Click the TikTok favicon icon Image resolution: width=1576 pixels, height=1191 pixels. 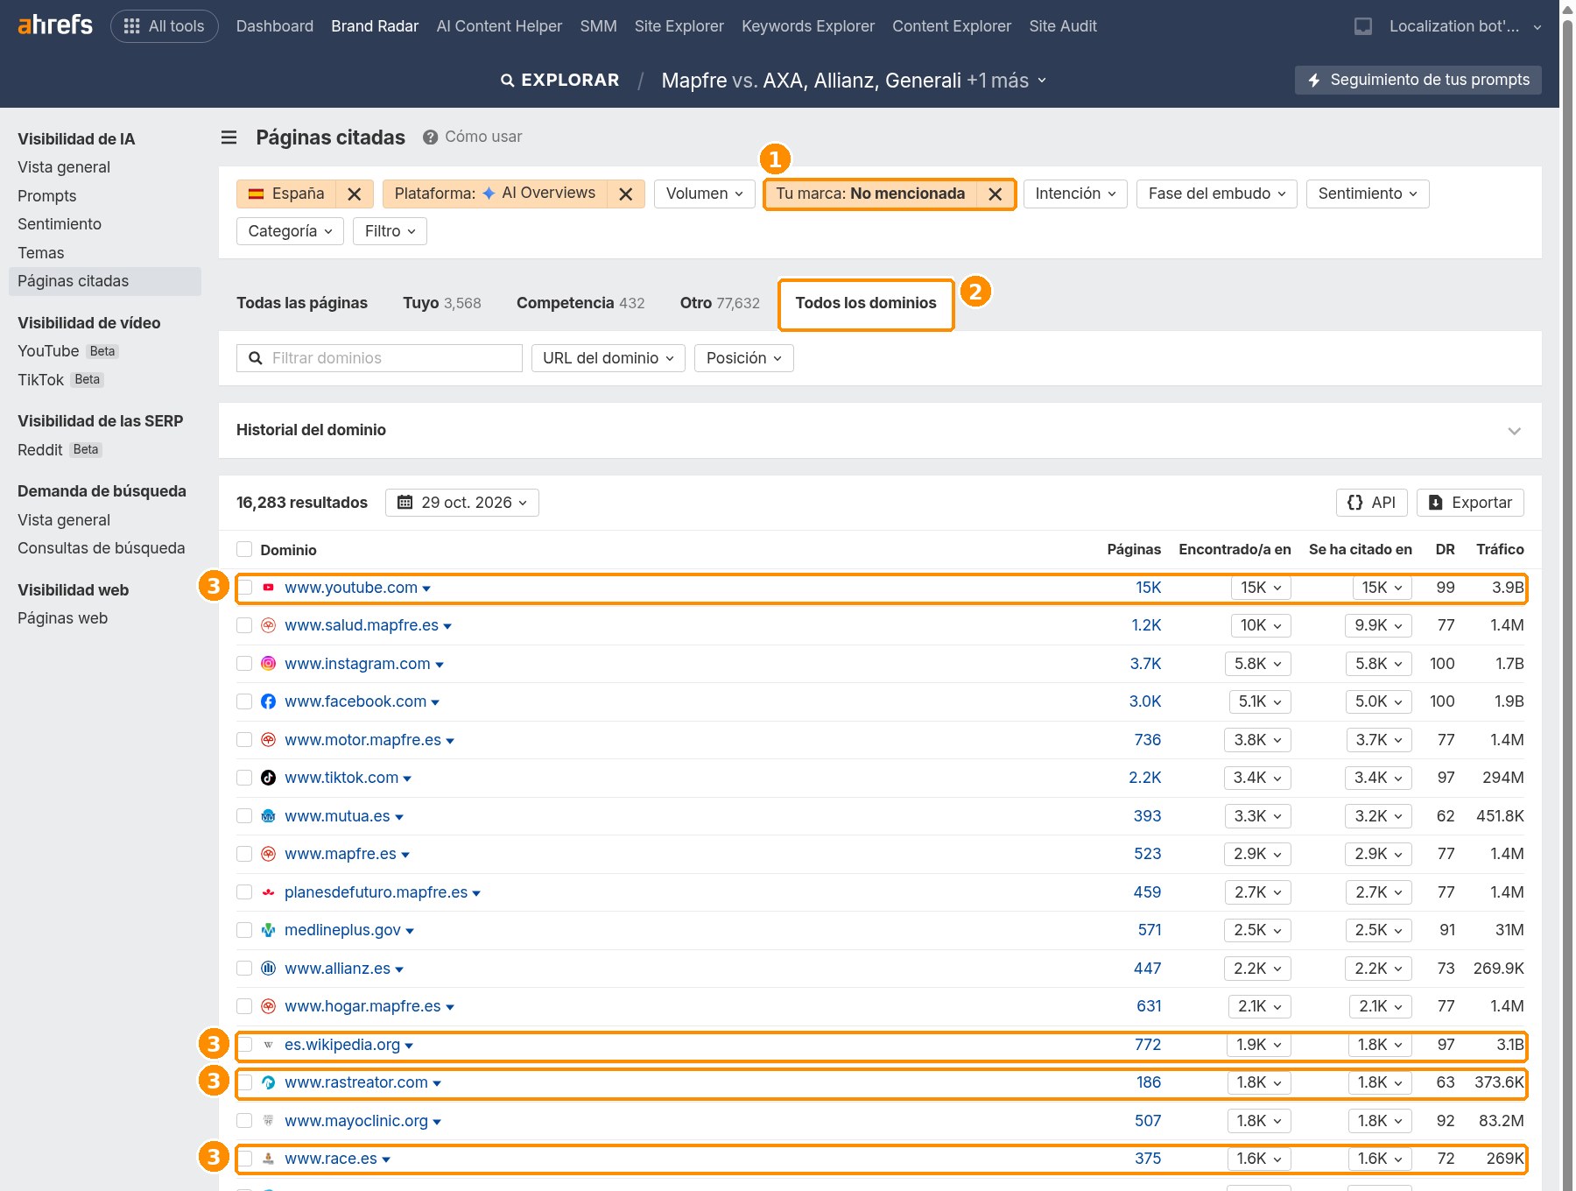pos(269,778)
